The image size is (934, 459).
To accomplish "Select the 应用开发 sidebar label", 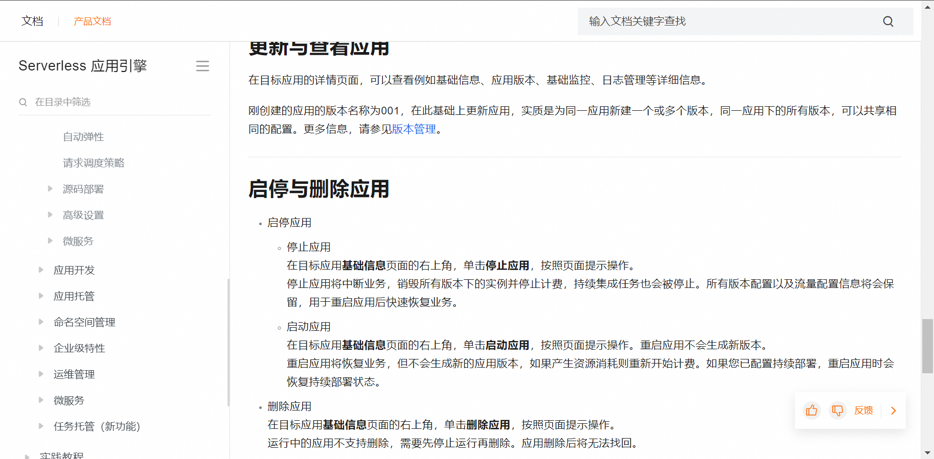I will (74, 270).
